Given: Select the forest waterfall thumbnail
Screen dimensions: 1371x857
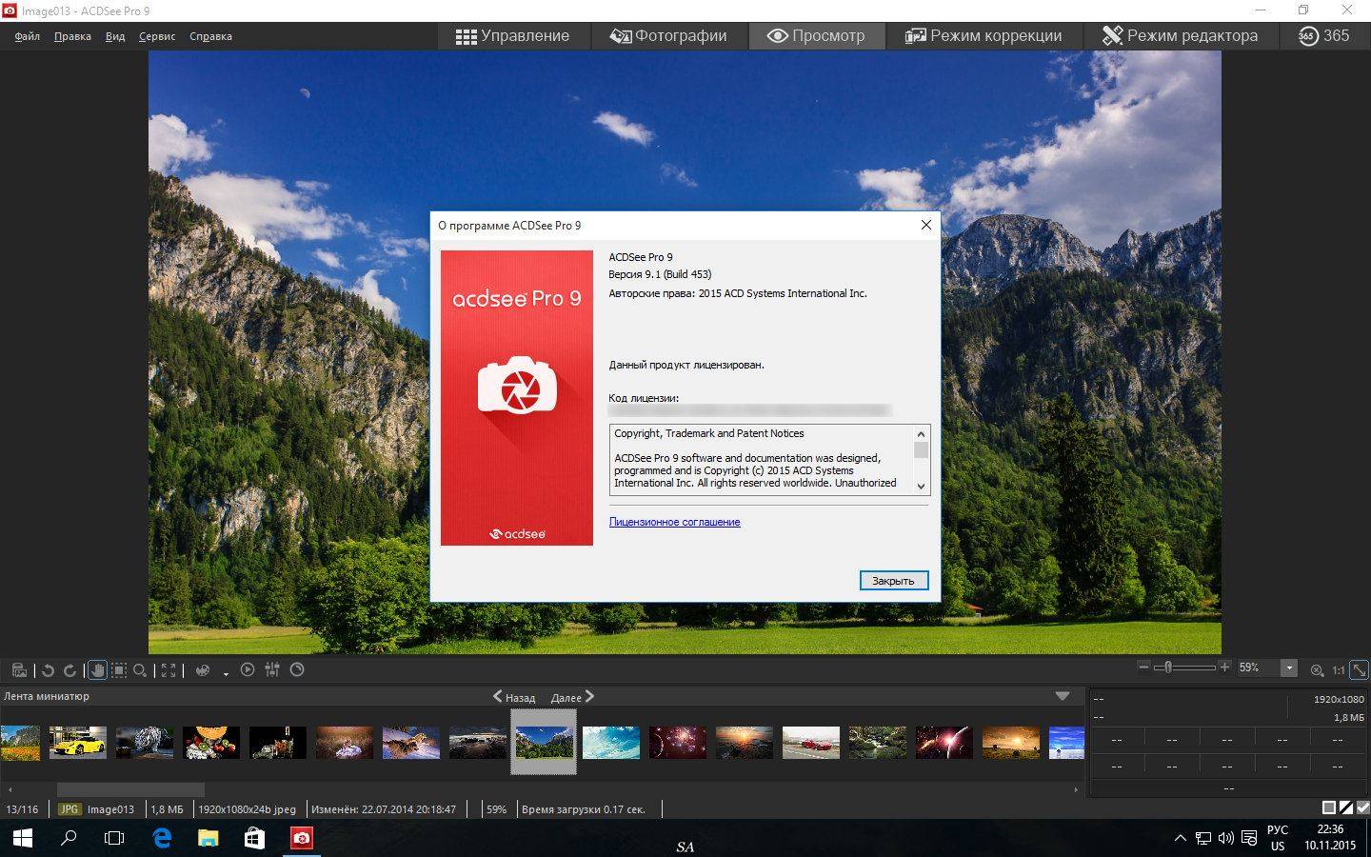Looking at the screenshot, I should click(877, 743).
